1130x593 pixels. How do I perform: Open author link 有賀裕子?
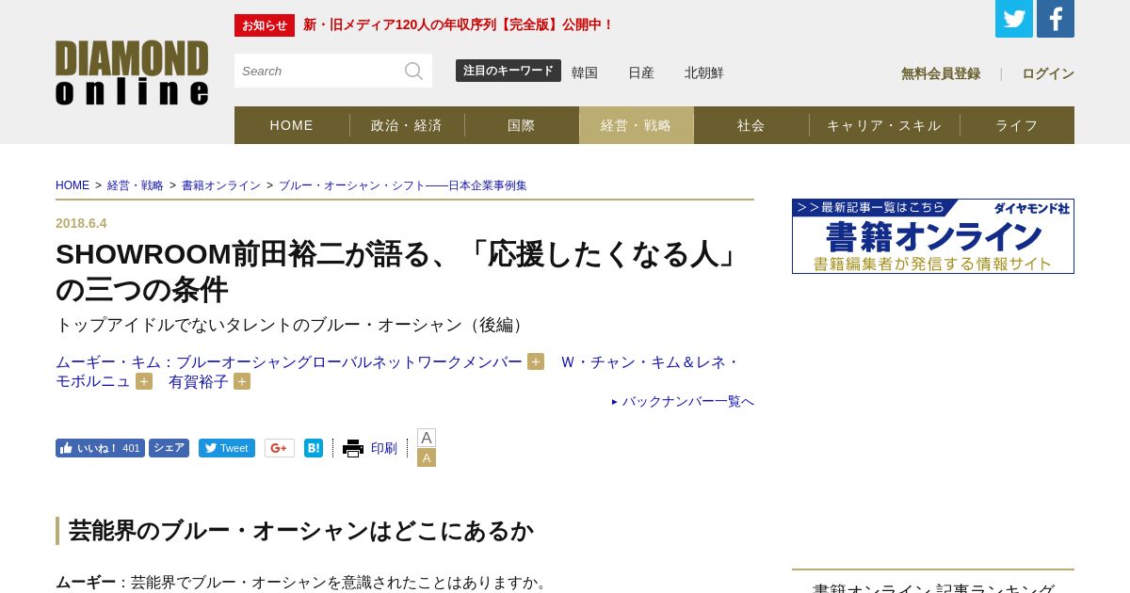199,381
